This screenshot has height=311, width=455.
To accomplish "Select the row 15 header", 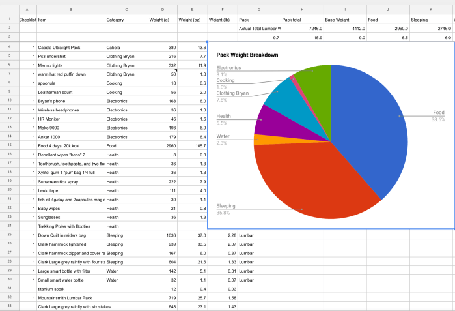I will point(8,145).
